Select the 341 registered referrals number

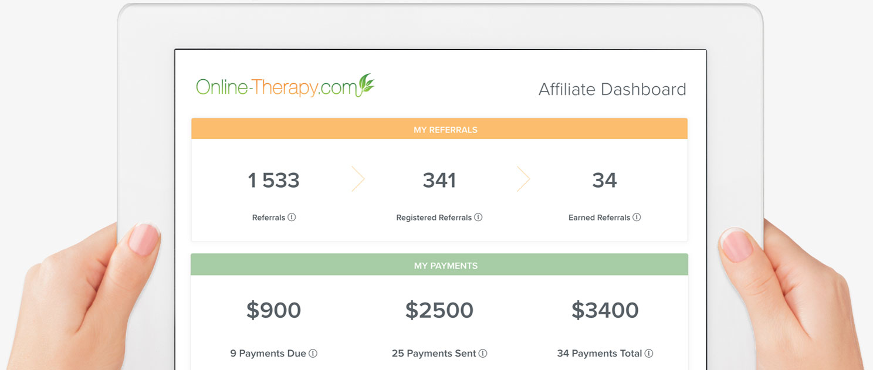(x=439, y=180)
